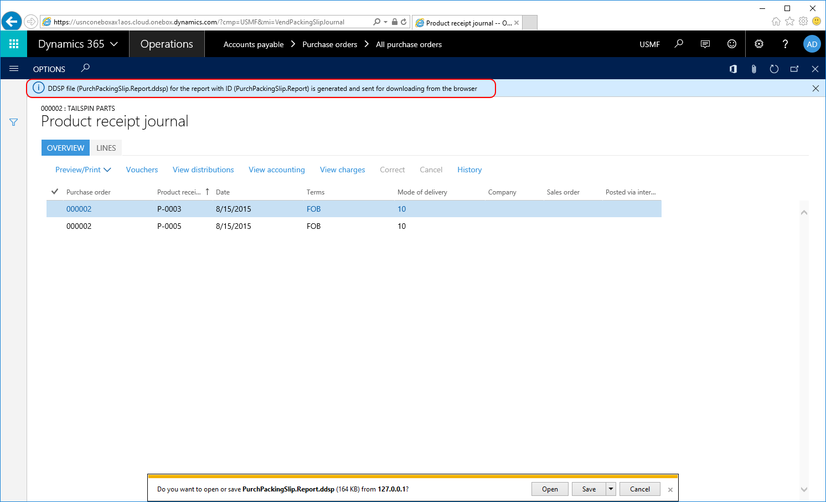
Task: Click the browser back arrow button
Action: (x=11, y=22)
